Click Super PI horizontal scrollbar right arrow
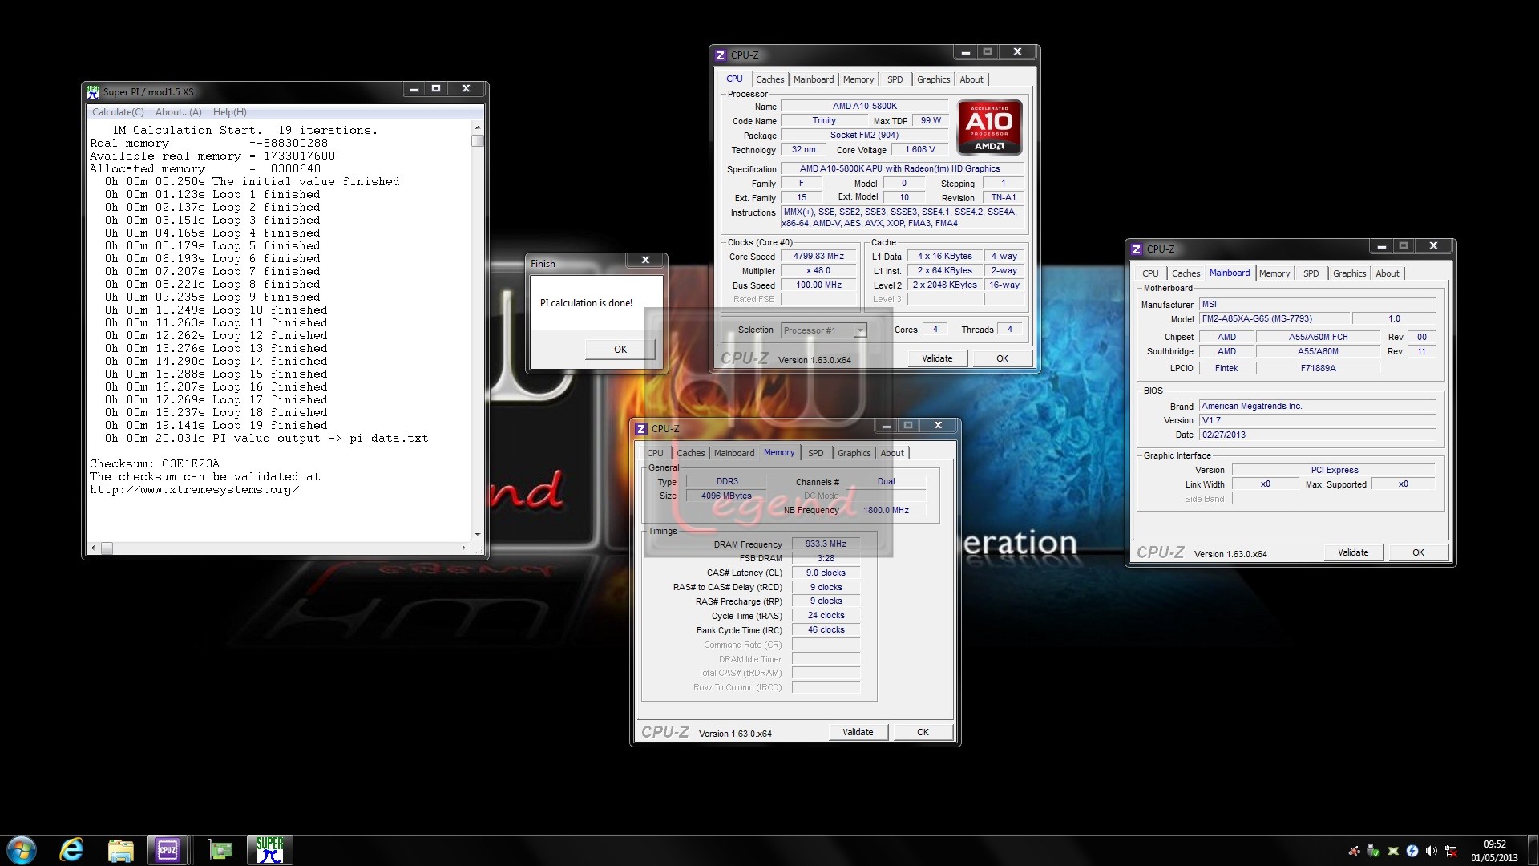1539x866 pixels. click(x=464, y=548)
